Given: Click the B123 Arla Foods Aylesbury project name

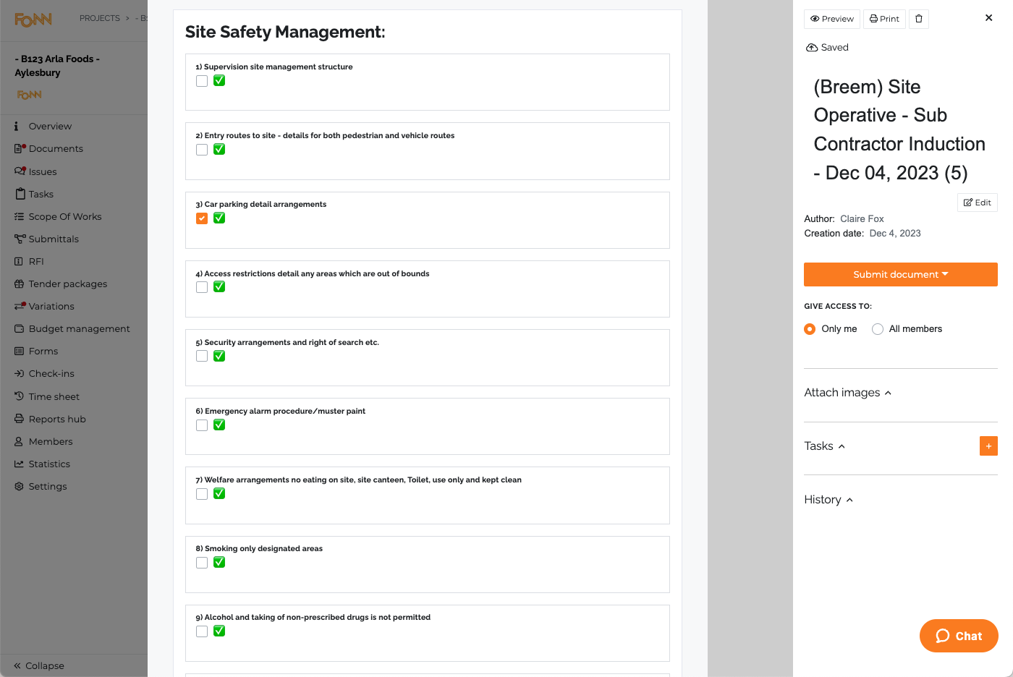Looking at the screenshot, I should tap(57, 66).
